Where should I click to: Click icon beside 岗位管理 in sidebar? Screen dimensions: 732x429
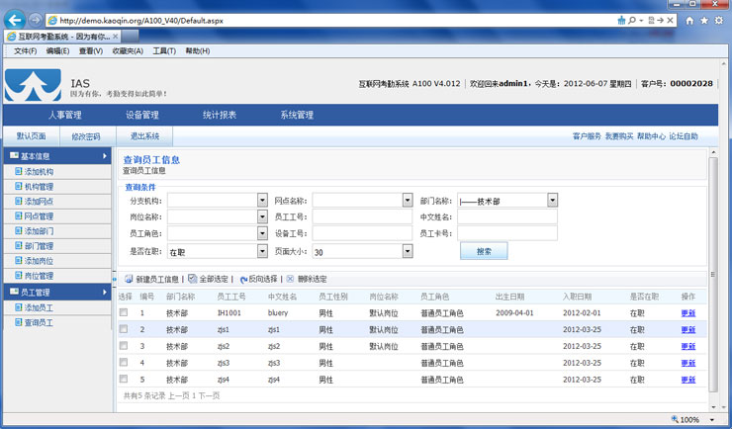point(18,276)
